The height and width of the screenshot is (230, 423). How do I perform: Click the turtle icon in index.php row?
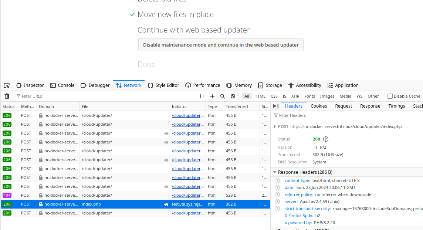pyautogui.click(x=166, y=204)
